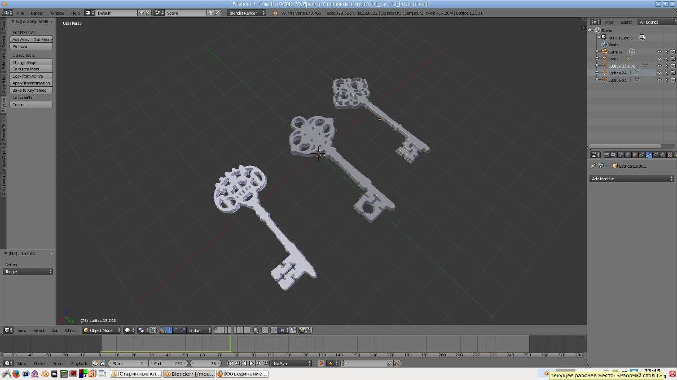Click the Camera object icon in outliner

tap(604, 52)
